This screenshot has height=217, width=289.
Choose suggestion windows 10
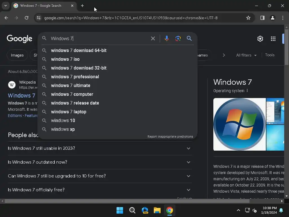point(117,120)
